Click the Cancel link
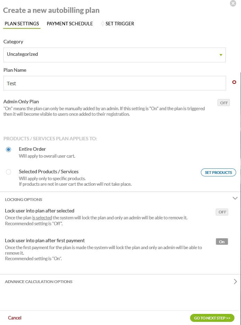 coord(15,318)
